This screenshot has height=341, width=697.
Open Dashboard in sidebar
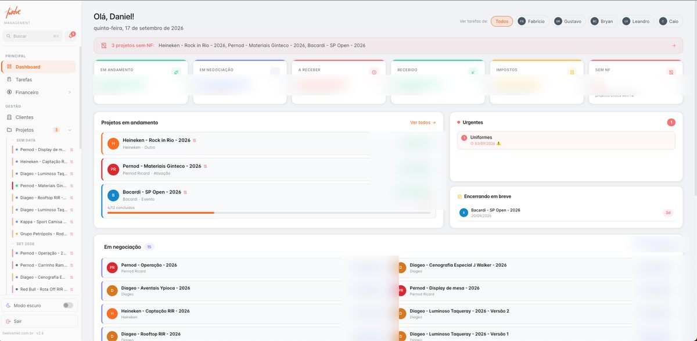tap(39, 67)
